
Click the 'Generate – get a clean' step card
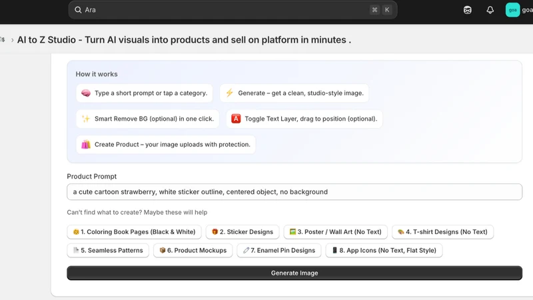click(x=294, y=93)
